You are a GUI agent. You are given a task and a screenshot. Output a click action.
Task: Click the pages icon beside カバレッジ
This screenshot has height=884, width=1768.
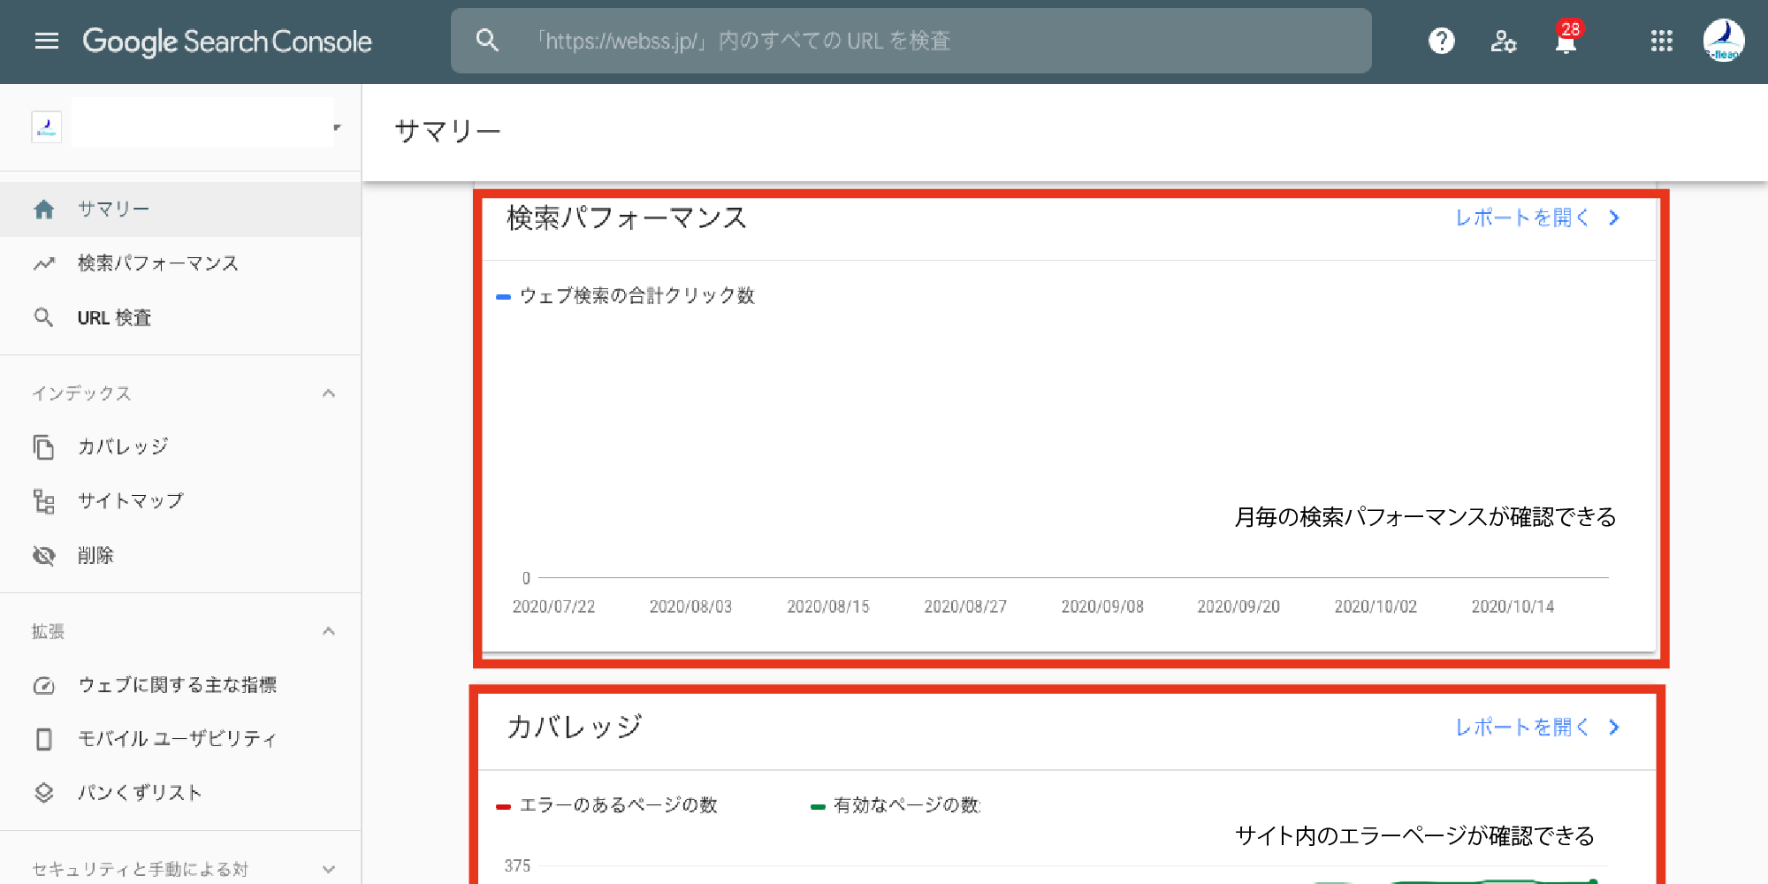click(x=43, y=447)
